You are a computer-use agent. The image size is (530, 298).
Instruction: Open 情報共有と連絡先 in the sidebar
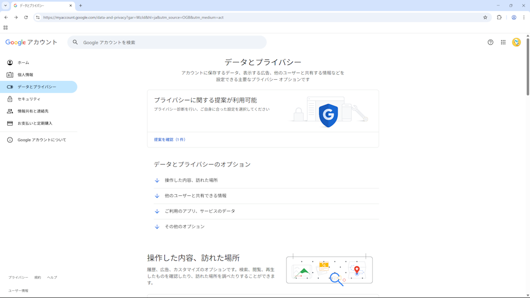coord(39,111)
